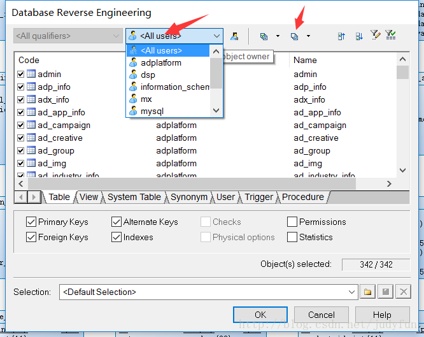Screen dimensions: 424x337
Task: Uncheck the adx_info table checkbox
Action: (x=21, y=99)
